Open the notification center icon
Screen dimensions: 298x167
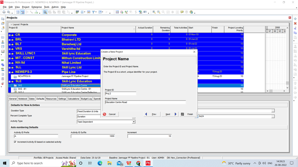click(x=292, y=163)
